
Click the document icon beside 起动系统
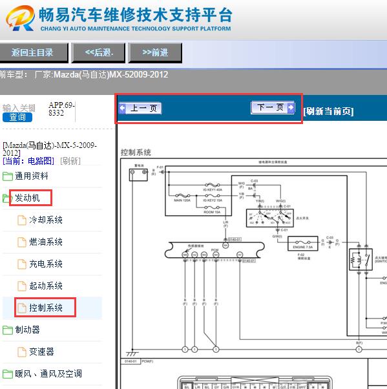pyautogui.click(x=22, y=286)
